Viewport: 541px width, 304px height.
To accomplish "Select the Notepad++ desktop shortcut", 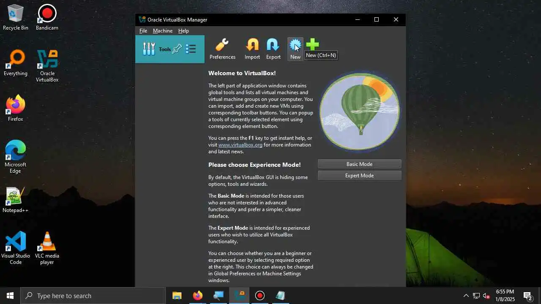I will click(16, 200).
